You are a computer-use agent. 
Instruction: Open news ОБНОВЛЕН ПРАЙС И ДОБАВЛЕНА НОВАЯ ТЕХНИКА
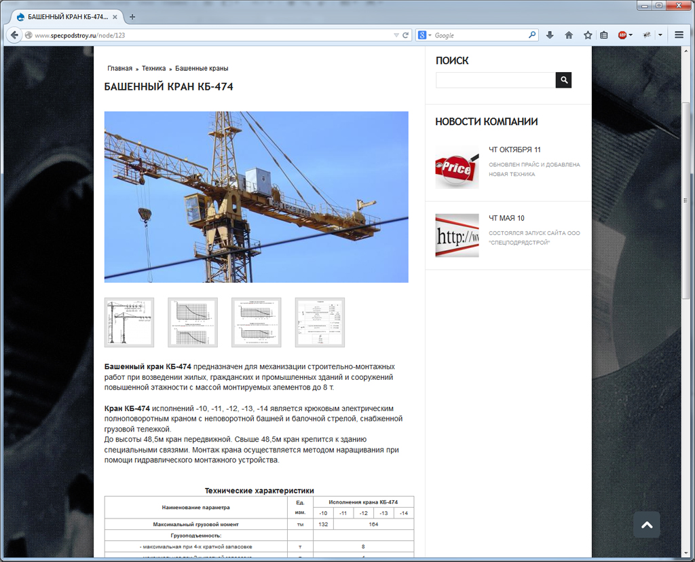pyautogui.click(x=534, y=169)
